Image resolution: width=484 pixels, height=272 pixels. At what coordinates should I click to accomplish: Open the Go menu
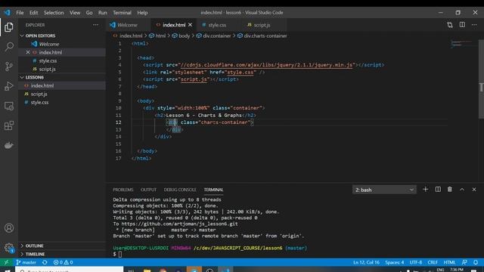click(x=89, y=13)
